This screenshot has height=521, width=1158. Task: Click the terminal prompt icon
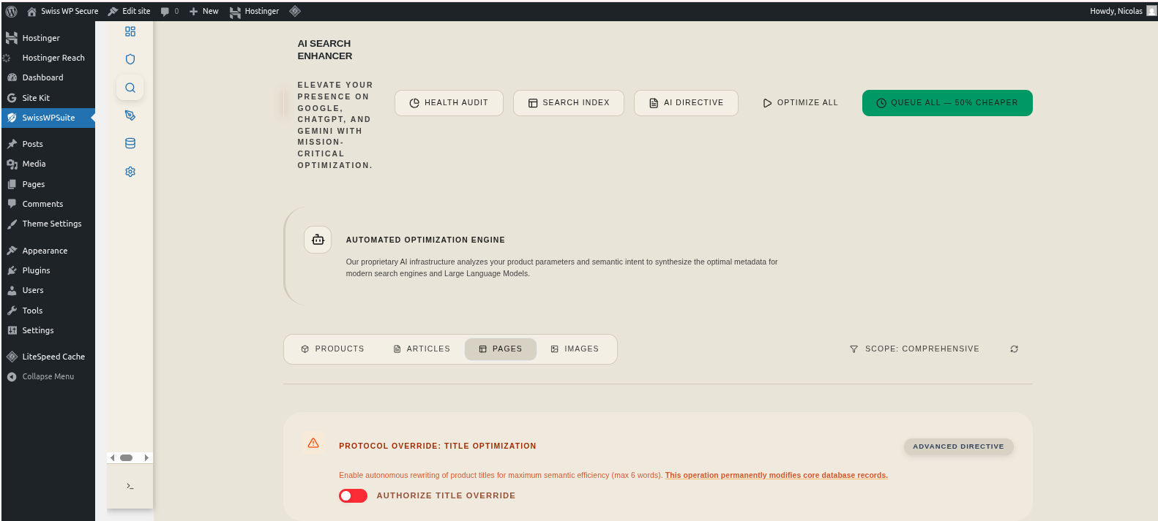(130, 486)
